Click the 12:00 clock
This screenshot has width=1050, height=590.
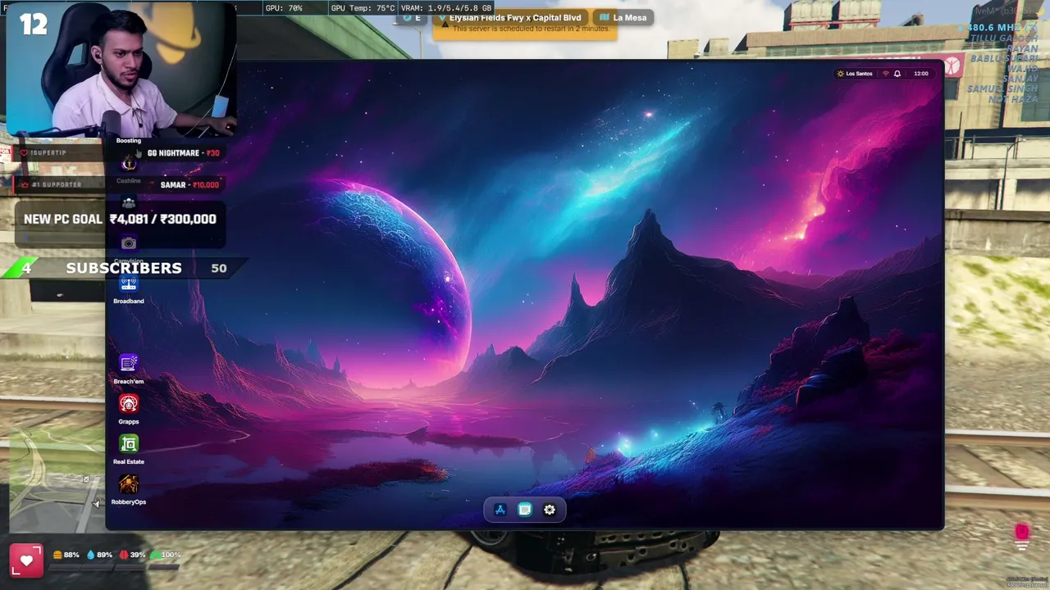[921, 74]
